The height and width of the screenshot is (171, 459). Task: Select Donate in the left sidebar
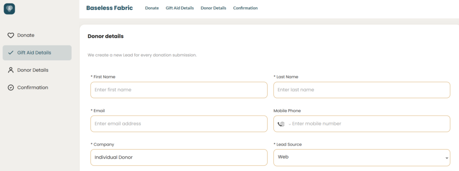click(37, 35)
